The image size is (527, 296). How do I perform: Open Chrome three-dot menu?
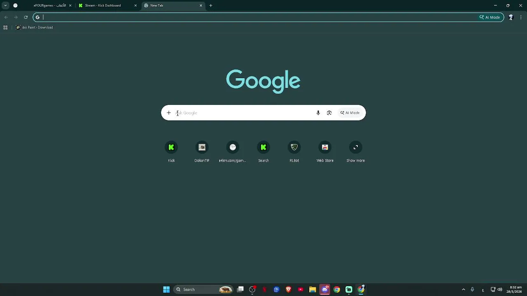[521, 17]
